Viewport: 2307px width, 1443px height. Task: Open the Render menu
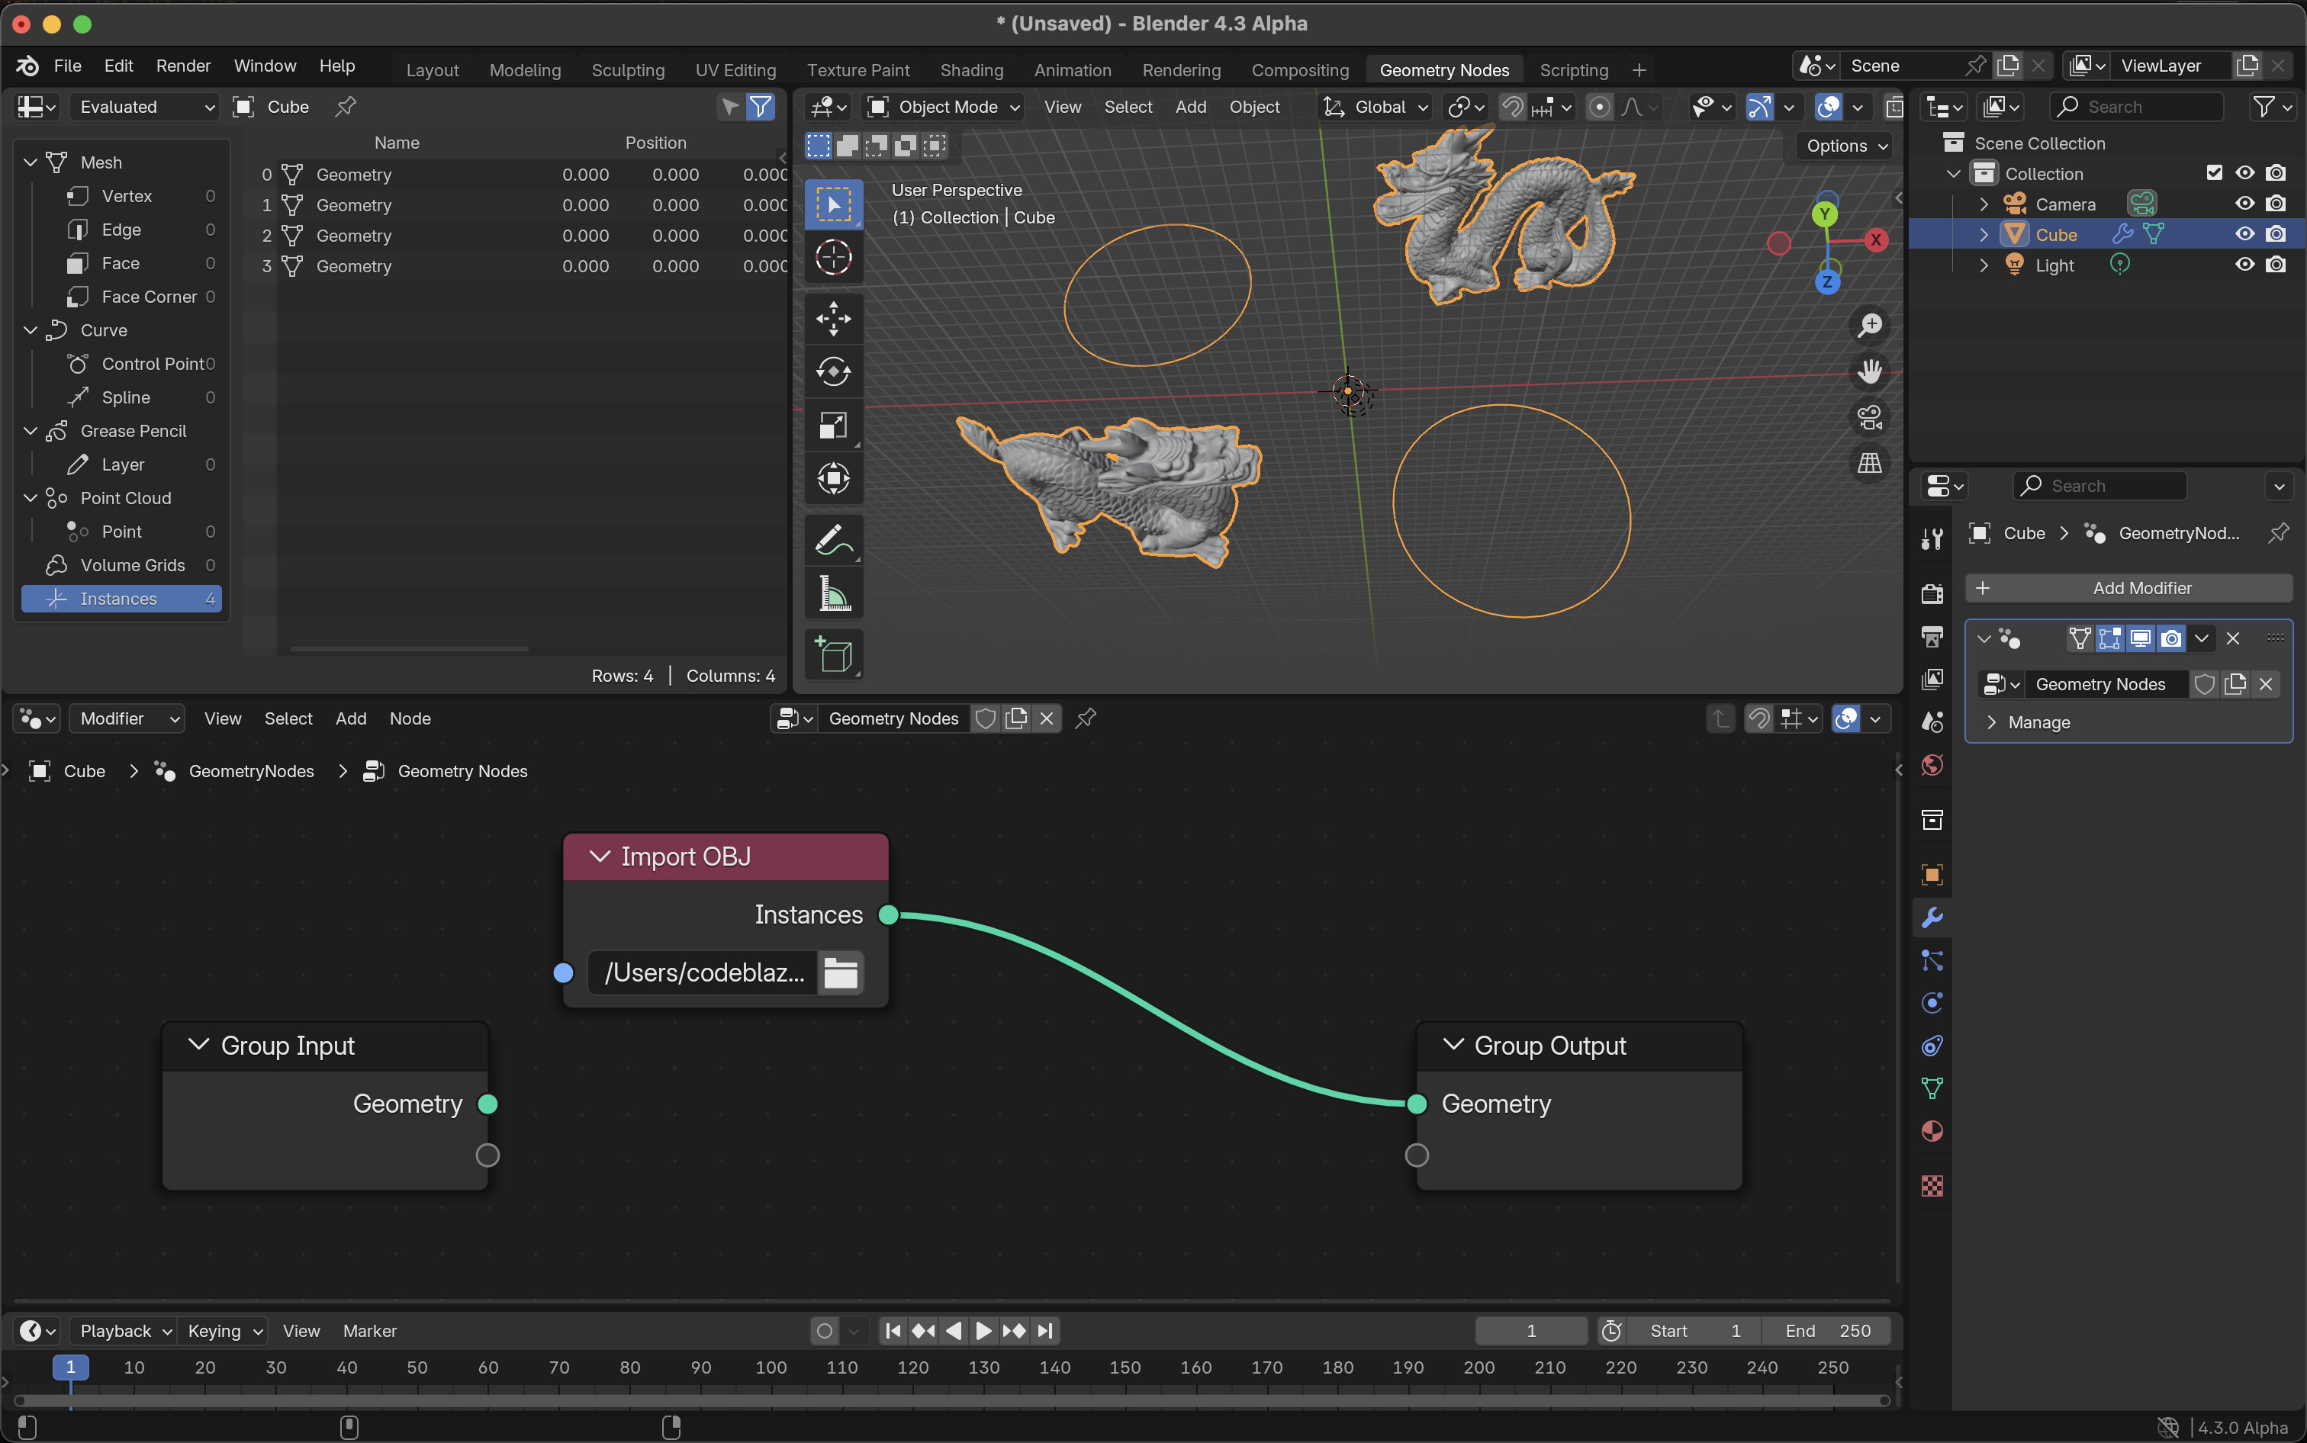coord(182,66)
